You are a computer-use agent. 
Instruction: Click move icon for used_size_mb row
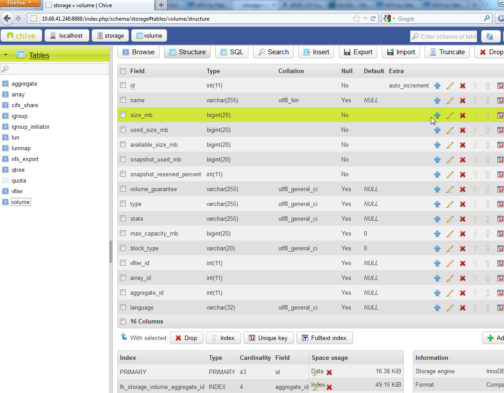pyautogui.click(x=437, y=130)
